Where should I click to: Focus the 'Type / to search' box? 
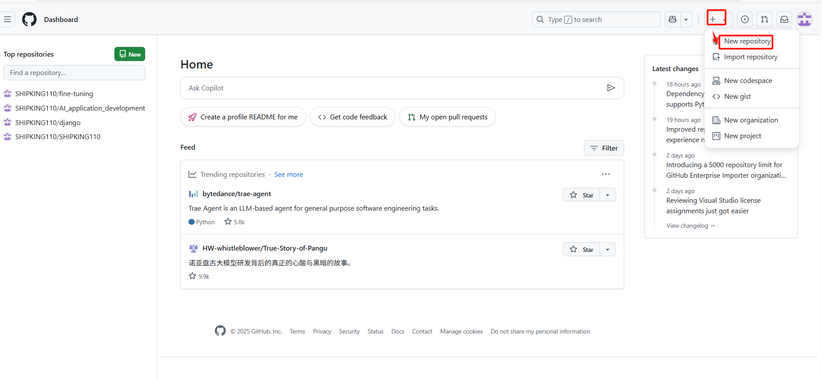coord(596,19)
